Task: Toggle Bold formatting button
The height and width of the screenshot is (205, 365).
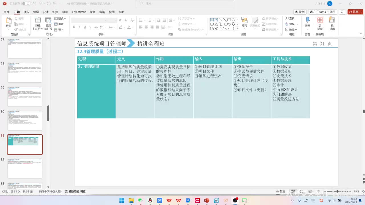Action: 74,27
